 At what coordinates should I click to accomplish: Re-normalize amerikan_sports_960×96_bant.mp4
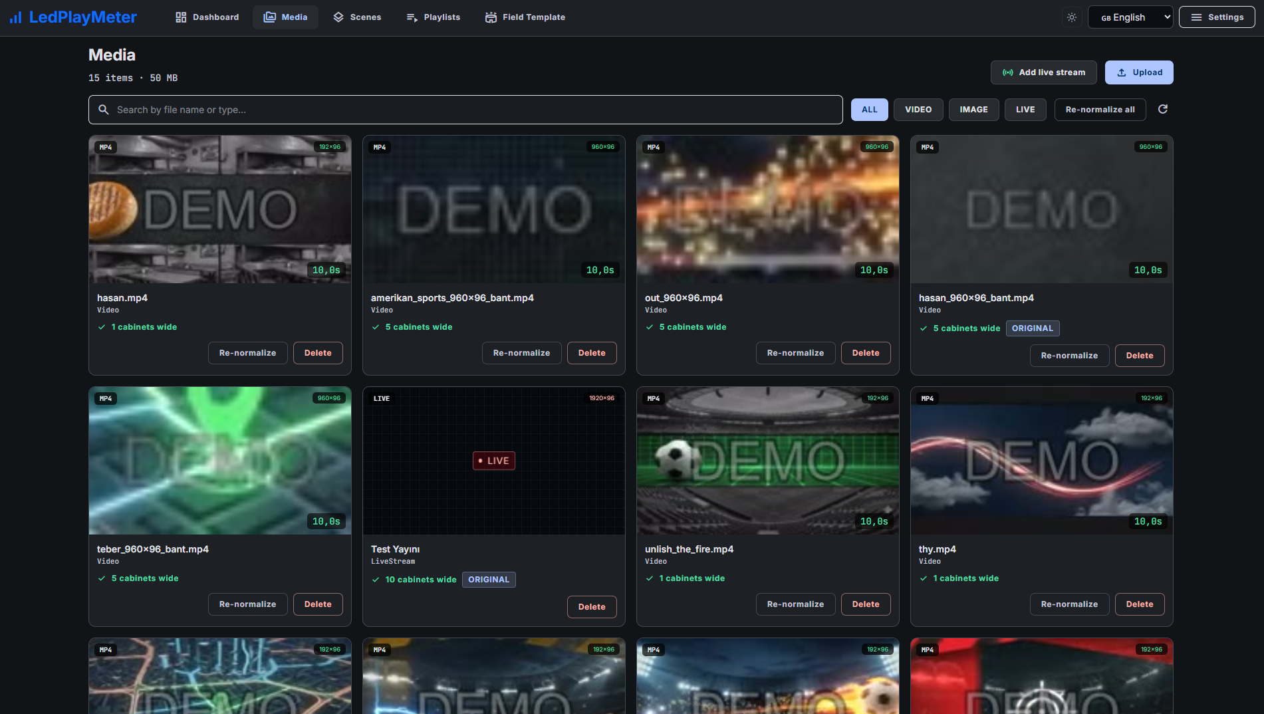point(521,353)
